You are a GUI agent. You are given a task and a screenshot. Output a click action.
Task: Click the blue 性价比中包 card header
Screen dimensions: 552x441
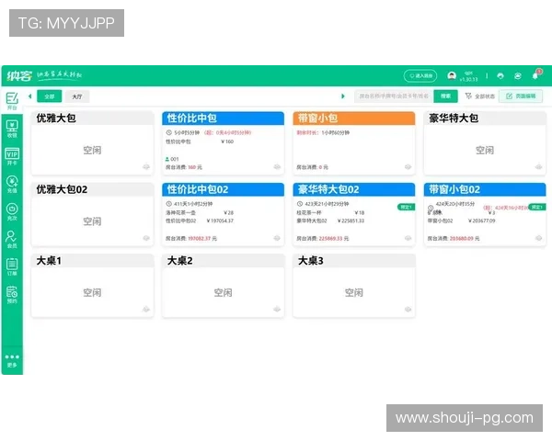pos(224,119)
